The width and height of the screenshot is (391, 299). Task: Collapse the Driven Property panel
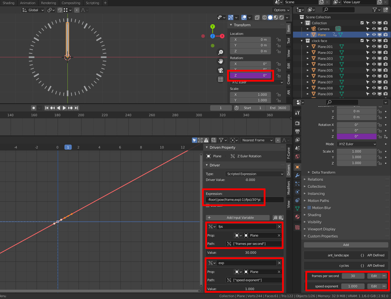coord(222,148)
